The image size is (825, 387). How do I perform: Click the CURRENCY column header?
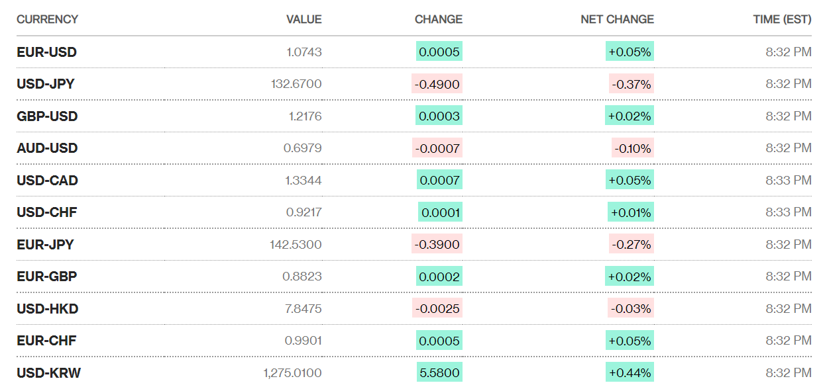(47, 19)
